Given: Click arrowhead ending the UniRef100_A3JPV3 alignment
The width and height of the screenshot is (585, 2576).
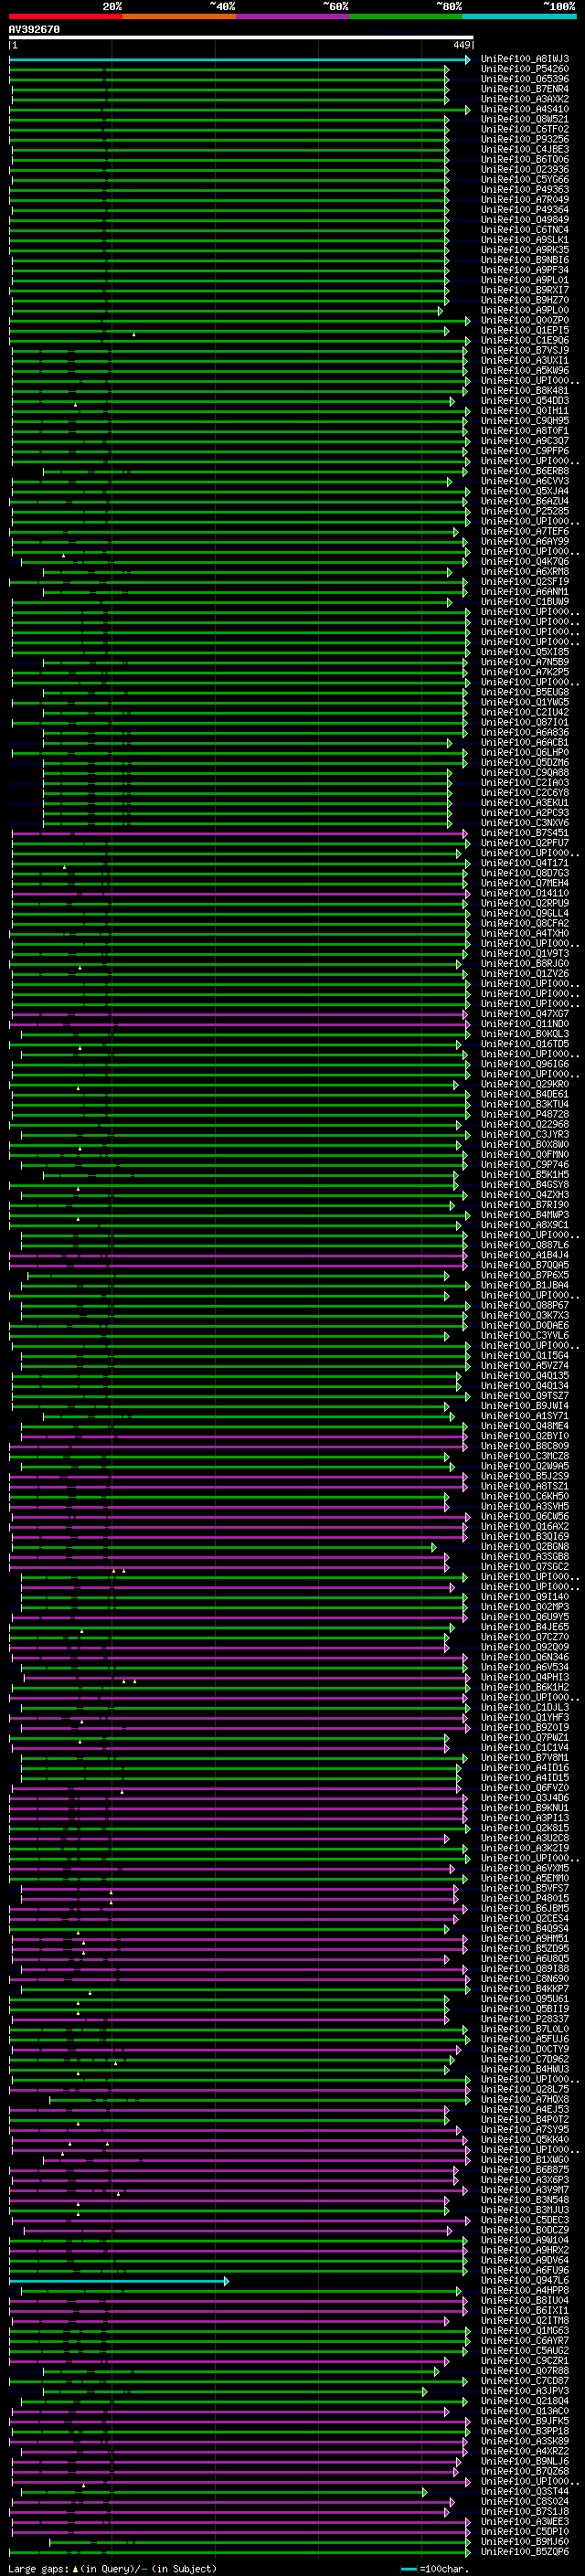Looking at the screenshot, I should click(424, 2391).
